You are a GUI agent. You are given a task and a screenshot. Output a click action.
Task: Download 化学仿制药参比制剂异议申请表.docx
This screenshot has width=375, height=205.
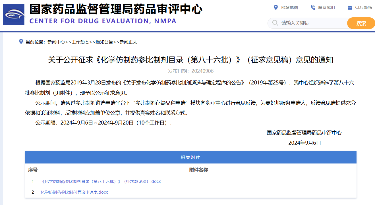tap(74, 192)
